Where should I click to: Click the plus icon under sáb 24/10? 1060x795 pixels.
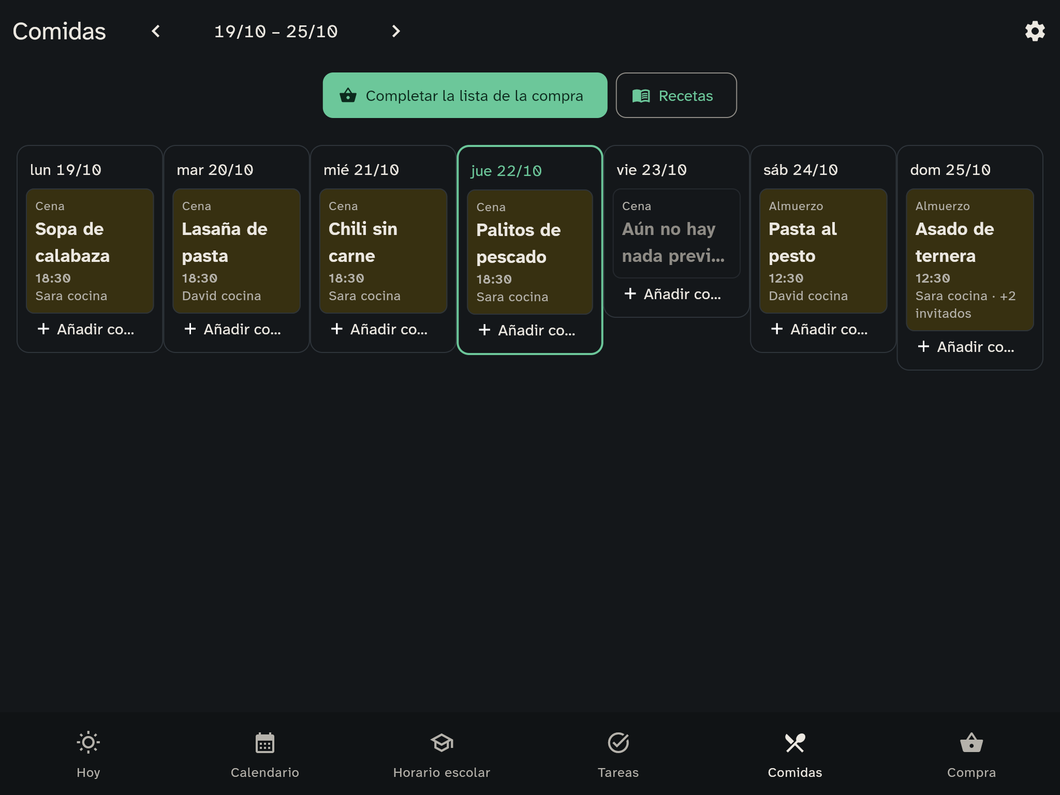[x=777, y=329]
